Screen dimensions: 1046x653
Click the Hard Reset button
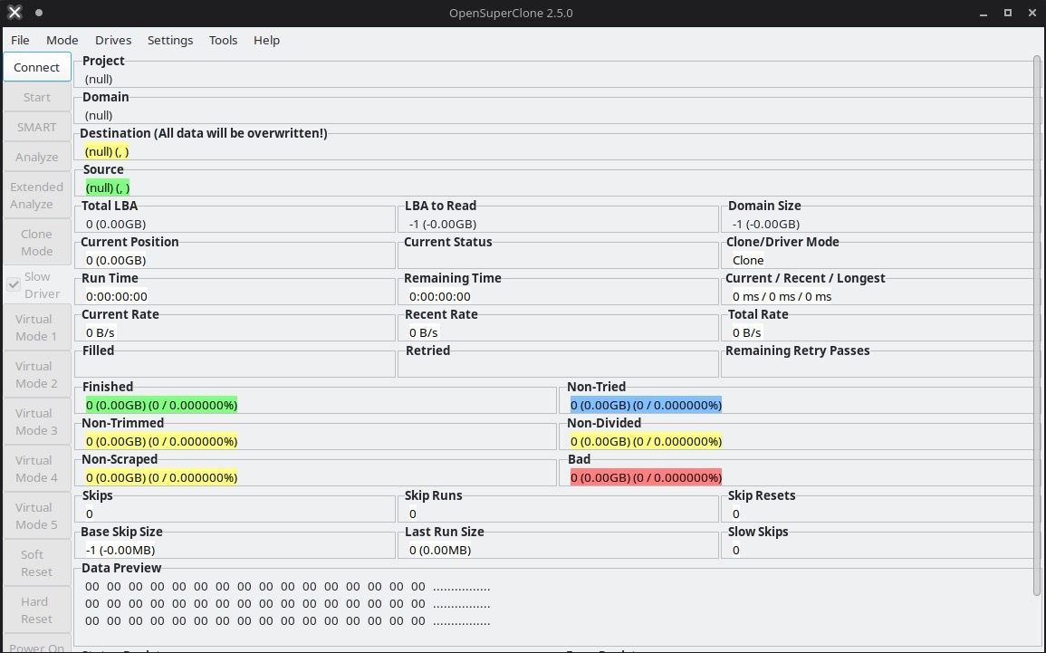[x=36, y=610]
